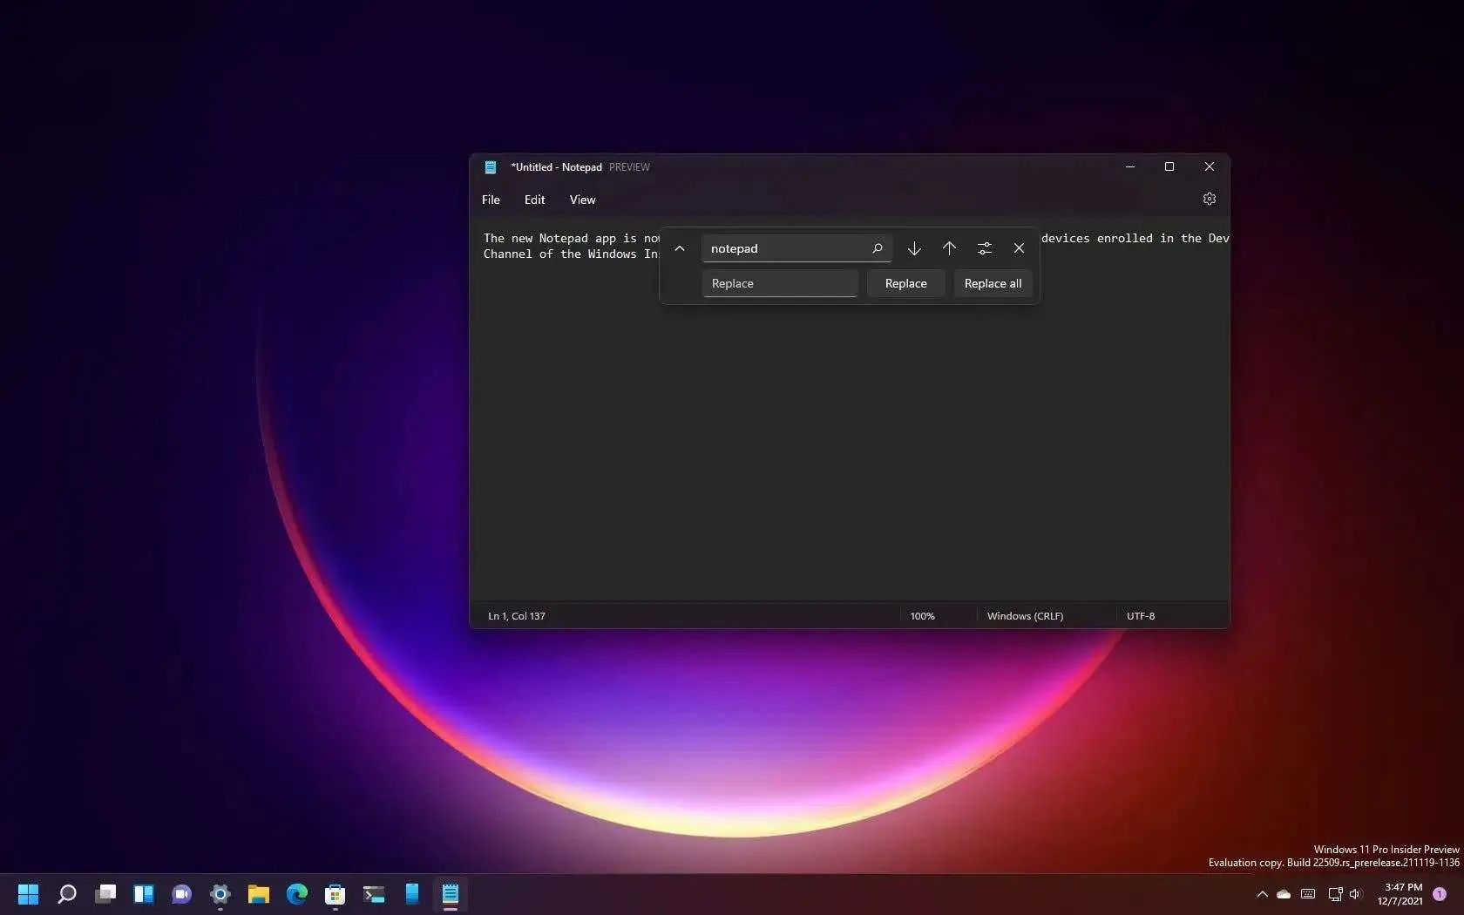Open the View menu
1464x915 pixels.
click(x=581, y=200)
